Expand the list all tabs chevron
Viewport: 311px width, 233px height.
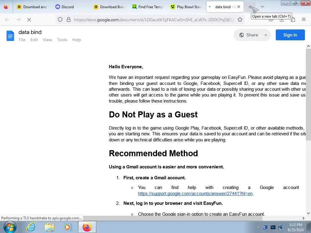point(262,7)
